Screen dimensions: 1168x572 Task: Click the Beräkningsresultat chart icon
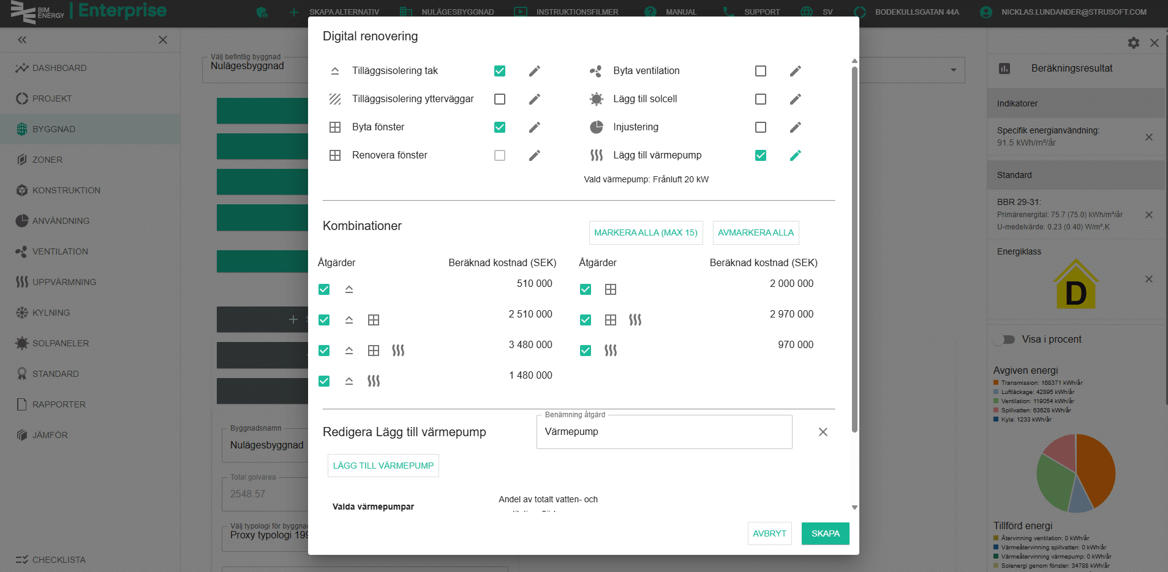pyautogui.click(x=1004, y=69)
